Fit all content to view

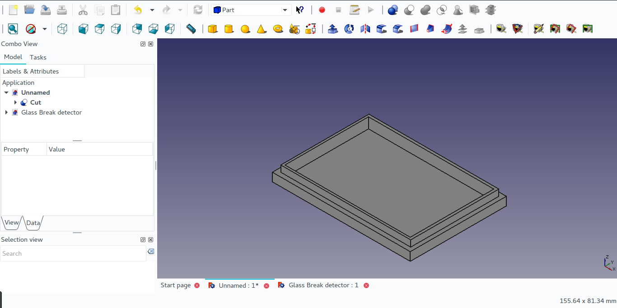pos(13,29)
